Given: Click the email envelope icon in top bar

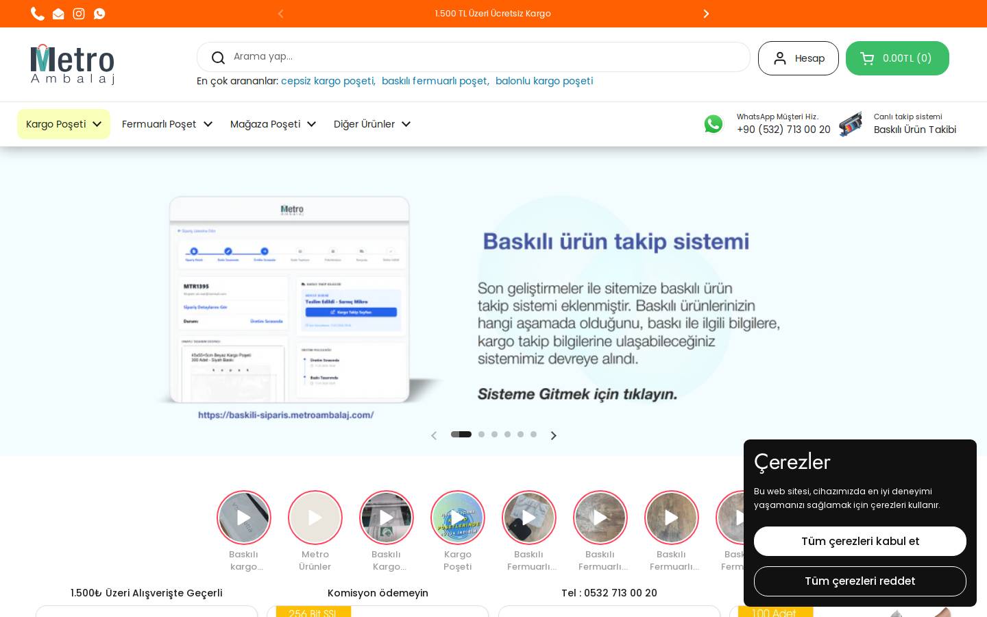Looking at the screenshot, I should [58, 14].
